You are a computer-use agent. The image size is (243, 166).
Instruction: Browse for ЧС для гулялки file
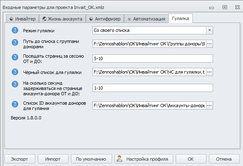pyautogui.click(x=209, y=72)
